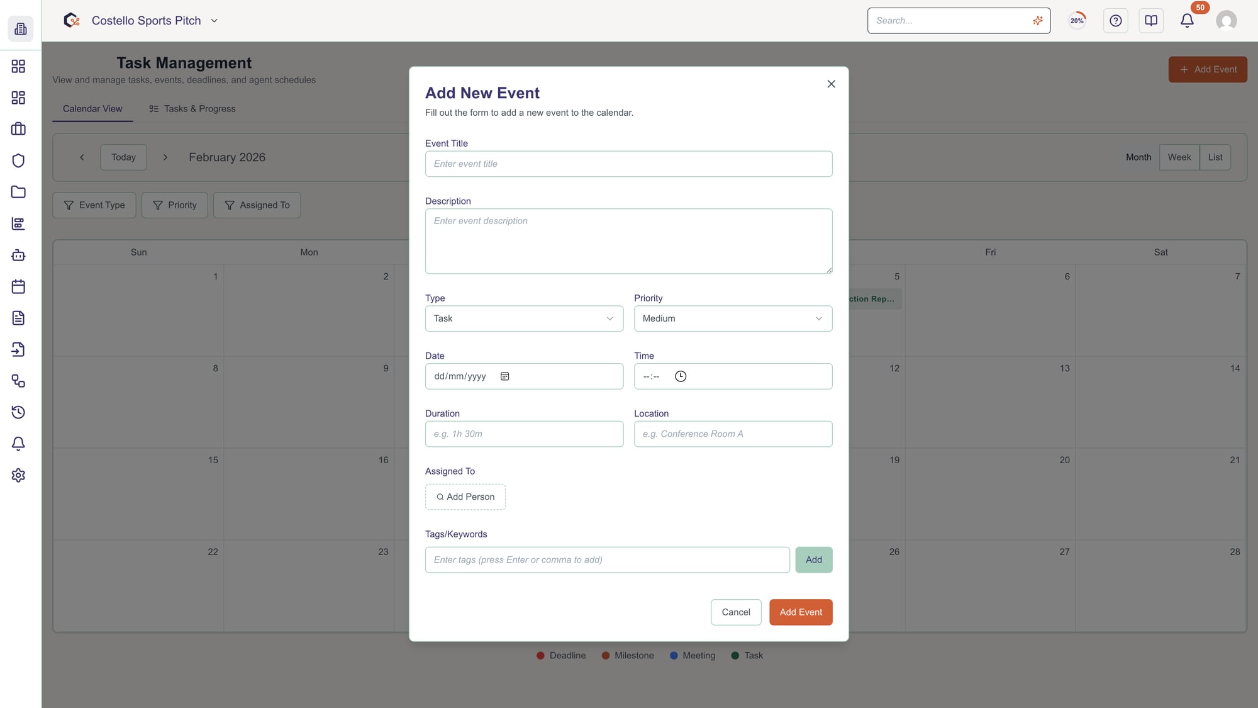Open the date picker calendar icon

point(505,376)
